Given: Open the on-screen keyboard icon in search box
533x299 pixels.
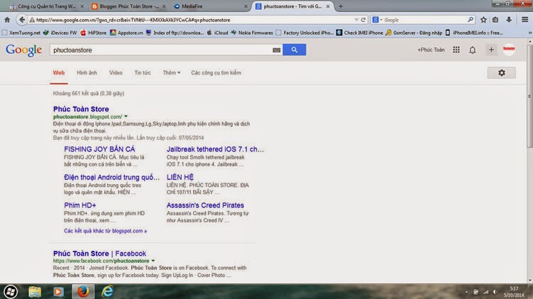Looking at the screenshot, I should (x=276, y=50).
